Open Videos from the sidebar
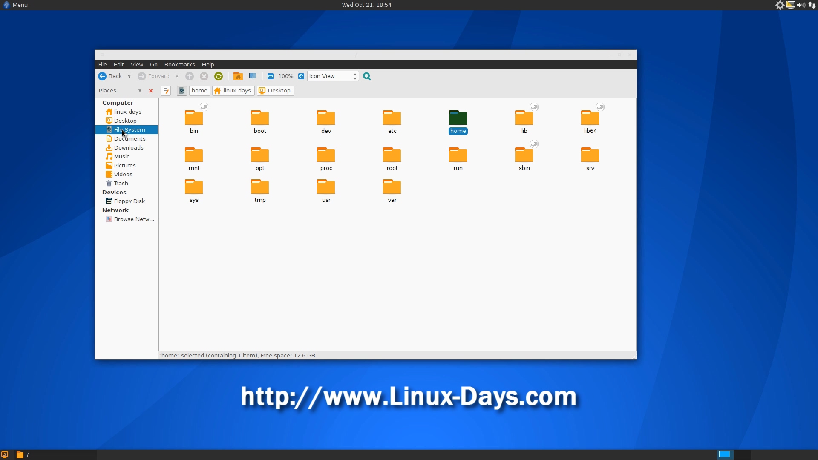Viewport: 818px width, 460px height. (x=127, y=175)
